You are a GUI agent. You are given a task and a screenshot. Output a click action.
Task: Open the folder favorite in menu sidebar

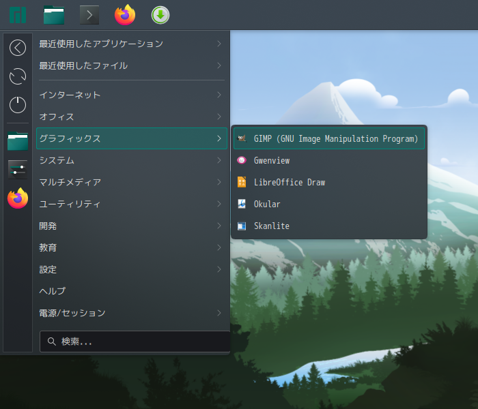(18, 141)
